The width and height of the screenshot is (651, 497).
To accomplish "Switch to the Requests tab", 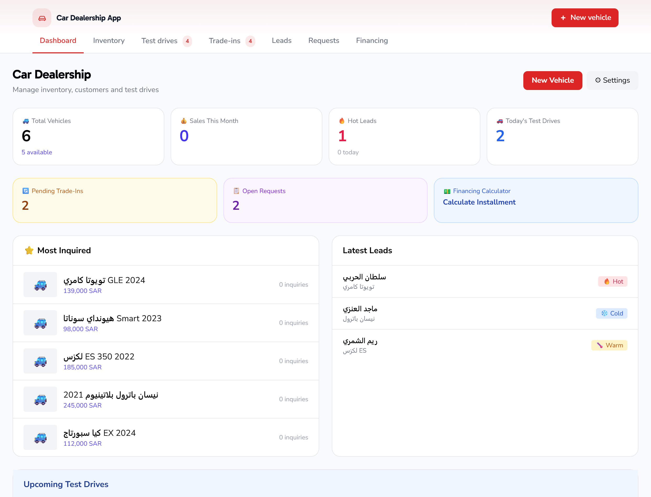I will (x=324, y=41).
